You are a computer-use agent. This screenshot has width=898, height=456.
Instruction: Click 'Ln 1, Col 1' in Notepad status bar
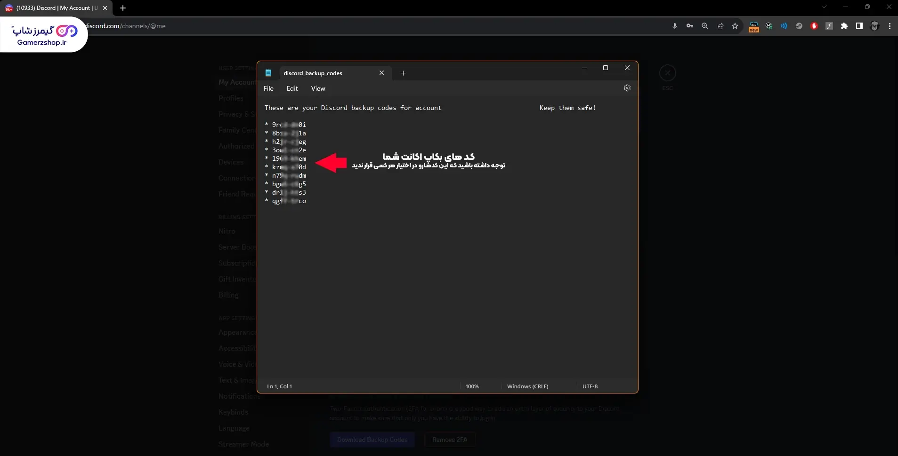[279, 386]
